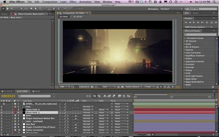Screen dimensions: 219x137
Task: Play the preview
Action: tap(194, 22)
